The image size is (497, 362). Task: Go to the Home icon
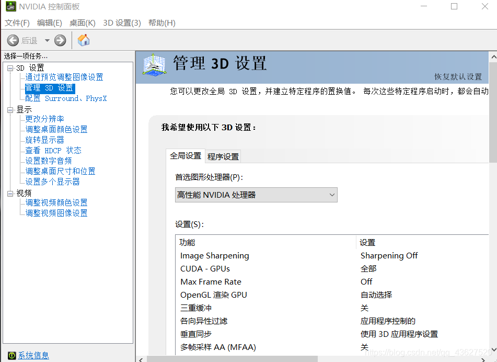(x=84, y=40)
